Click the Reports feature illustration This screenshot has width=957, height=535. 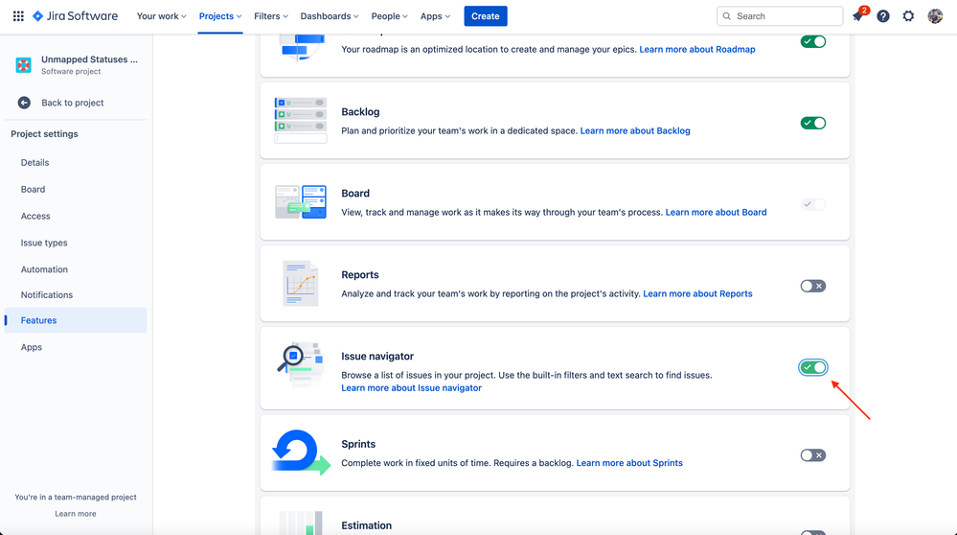pos(300,284)
